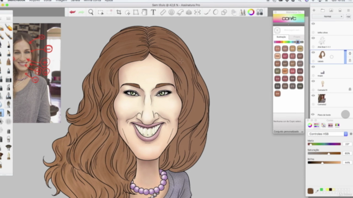353x198 pixels.
Task: Enable the Ellipse guide tool
Action: 172,12
